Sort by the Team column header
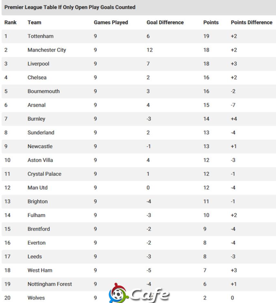Image resolution: width=276 pixels, height=303 pixels. [34, 23]
